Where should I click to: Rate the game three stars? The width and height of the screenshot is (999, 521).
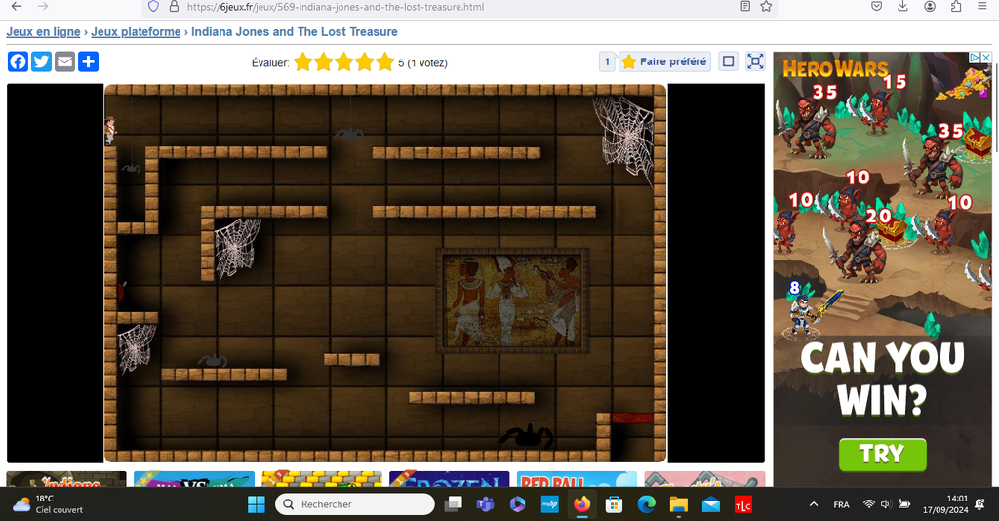344,62
